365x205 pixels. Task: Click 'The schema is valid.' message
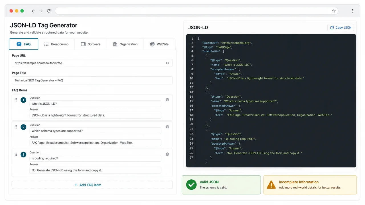pos(213,188)
